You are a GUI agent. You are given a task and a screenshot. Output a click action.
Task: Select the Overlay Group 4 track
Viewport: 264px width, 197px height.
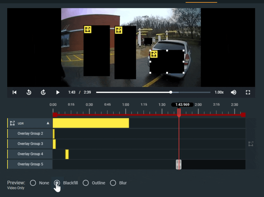tap(30, 154)
